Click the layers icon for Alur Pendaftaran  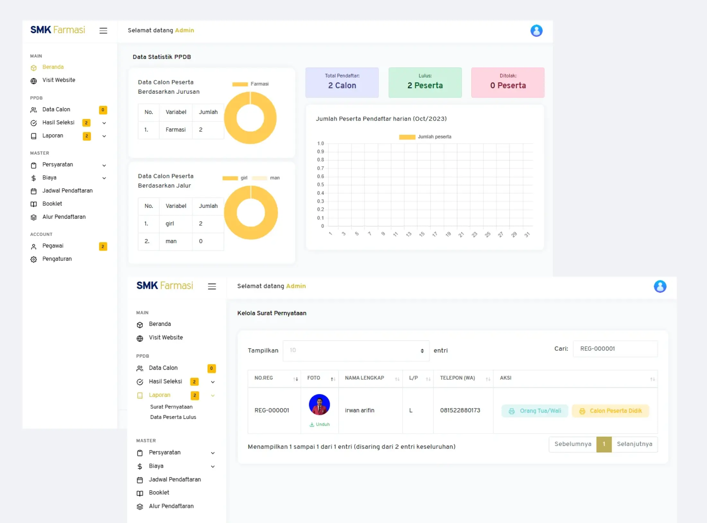point(34,217)
